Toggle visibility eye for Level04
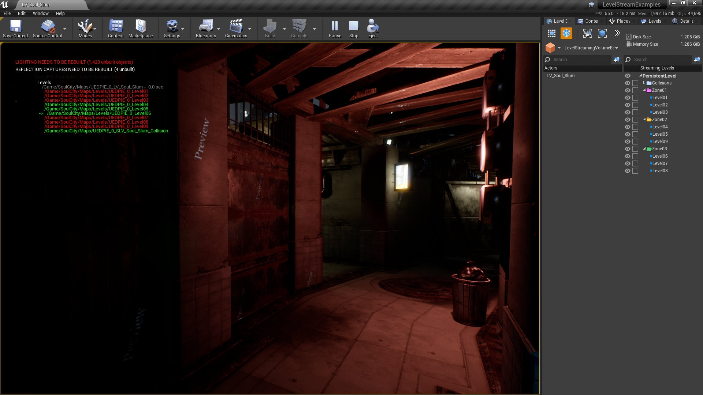Image resolution: width=703 pixels, height=395 pixels. 628,127
